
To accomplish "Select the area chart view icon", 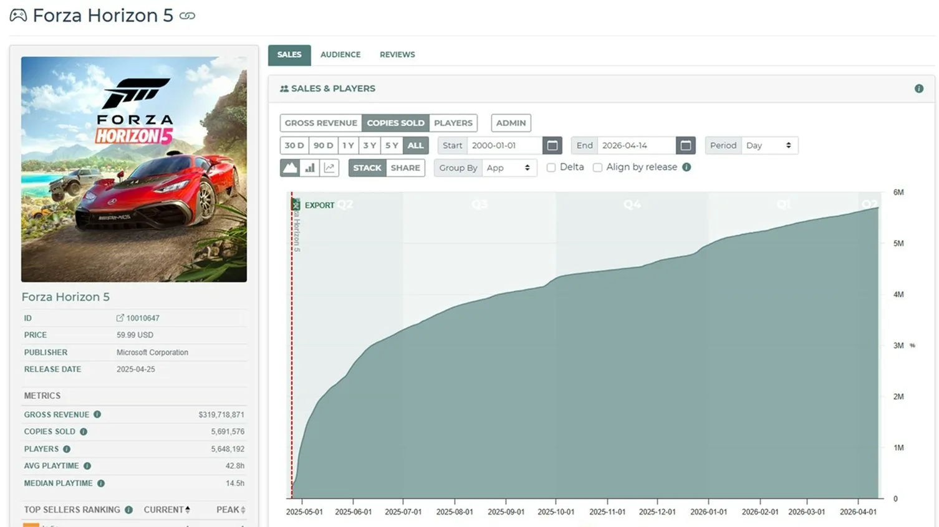I will click(x=290, y=168).
